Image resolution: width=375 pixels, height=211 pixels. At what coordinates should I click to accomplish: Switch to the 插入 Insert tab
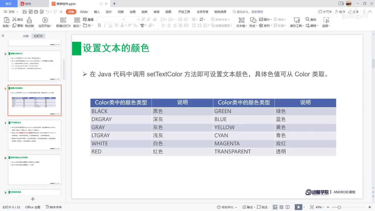[97, 12]
